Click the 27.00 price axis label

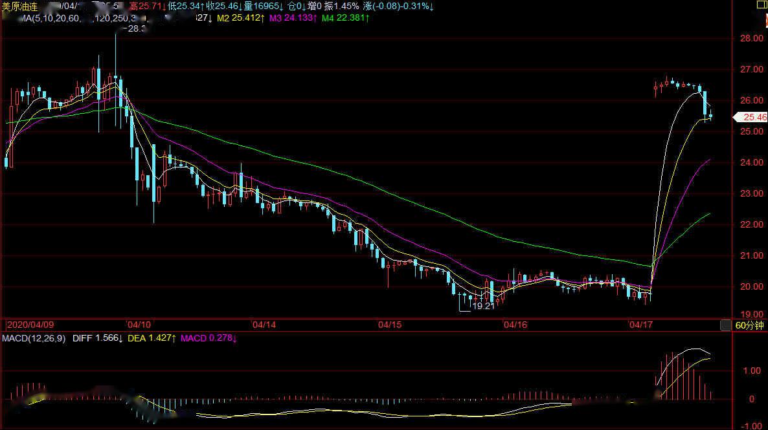tap(751, 69)
